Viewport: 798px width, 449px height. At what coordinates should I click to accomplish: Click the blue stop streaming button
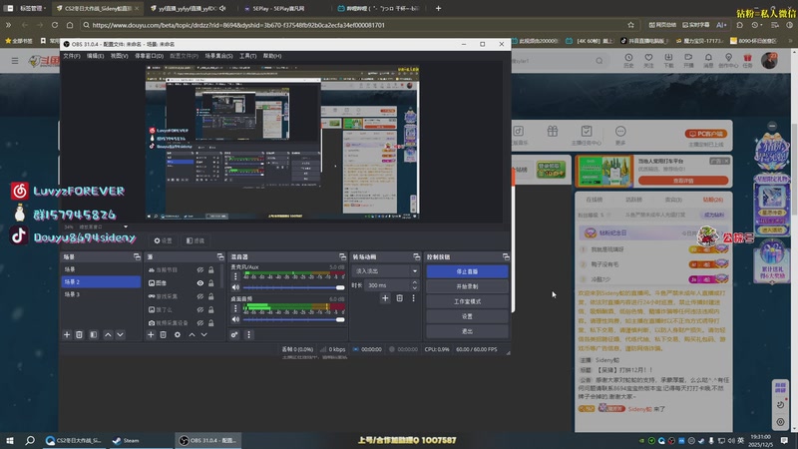coord(467,271)
